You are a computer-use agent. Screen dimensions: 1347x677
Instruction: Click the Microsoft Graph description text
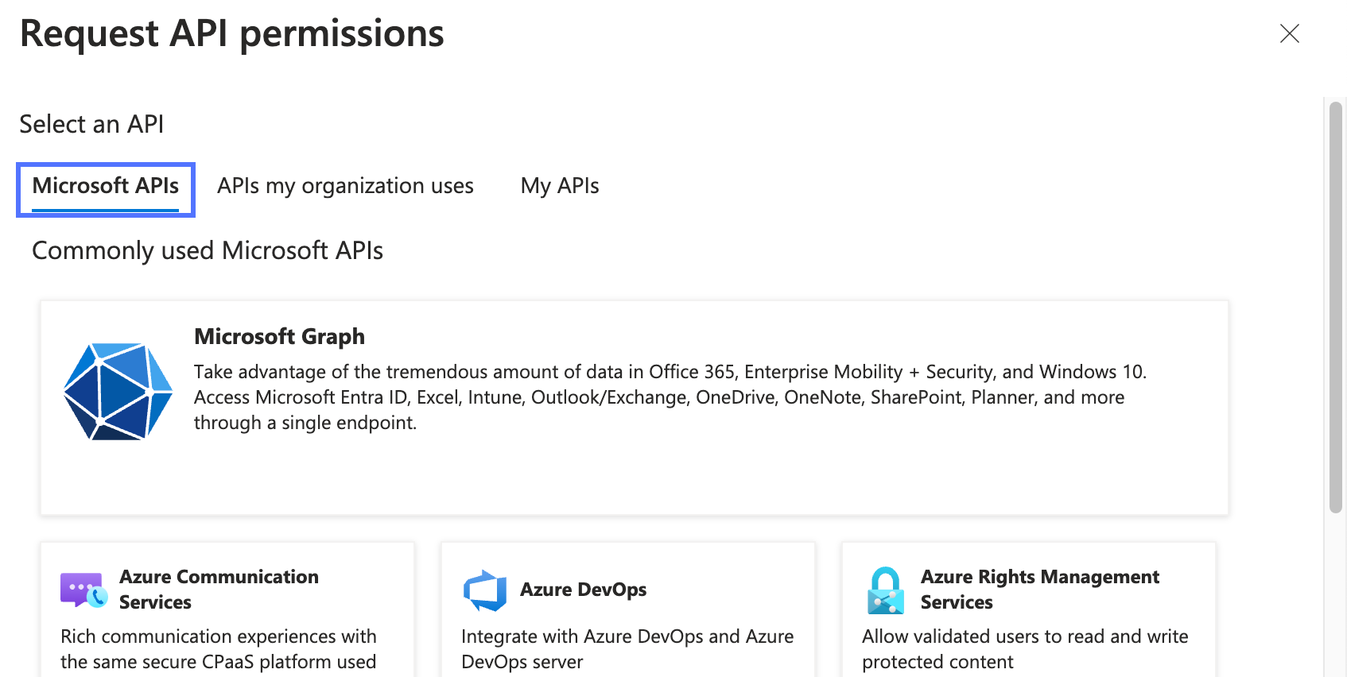click(x=670, y=397)
